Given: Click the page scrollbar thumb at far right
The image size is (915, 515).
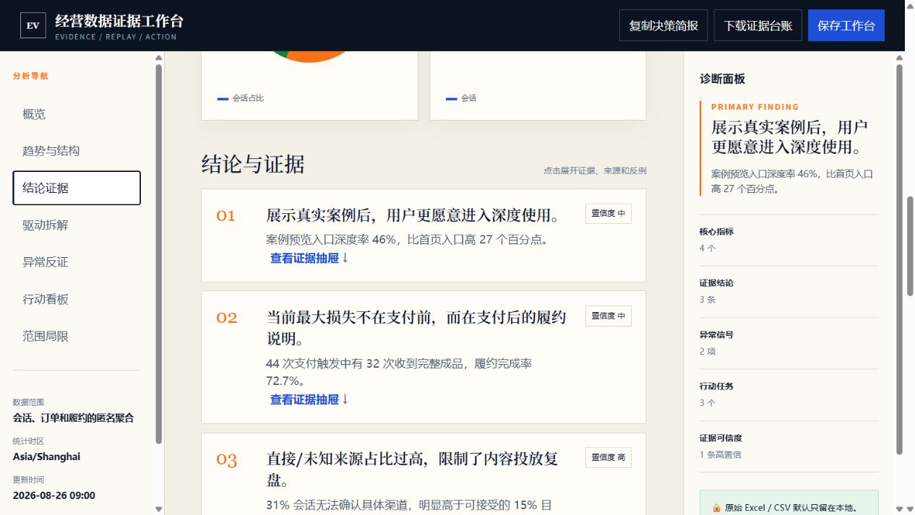Looking at the screenshot, I should (x=910, y=245).
